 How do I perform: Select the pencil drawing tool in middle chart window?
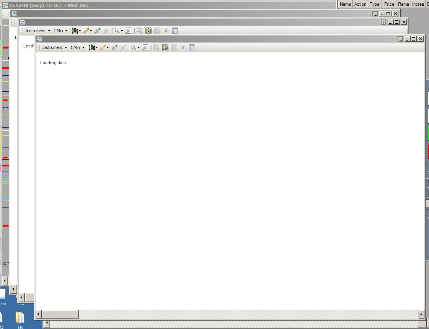tap(86, 31)
